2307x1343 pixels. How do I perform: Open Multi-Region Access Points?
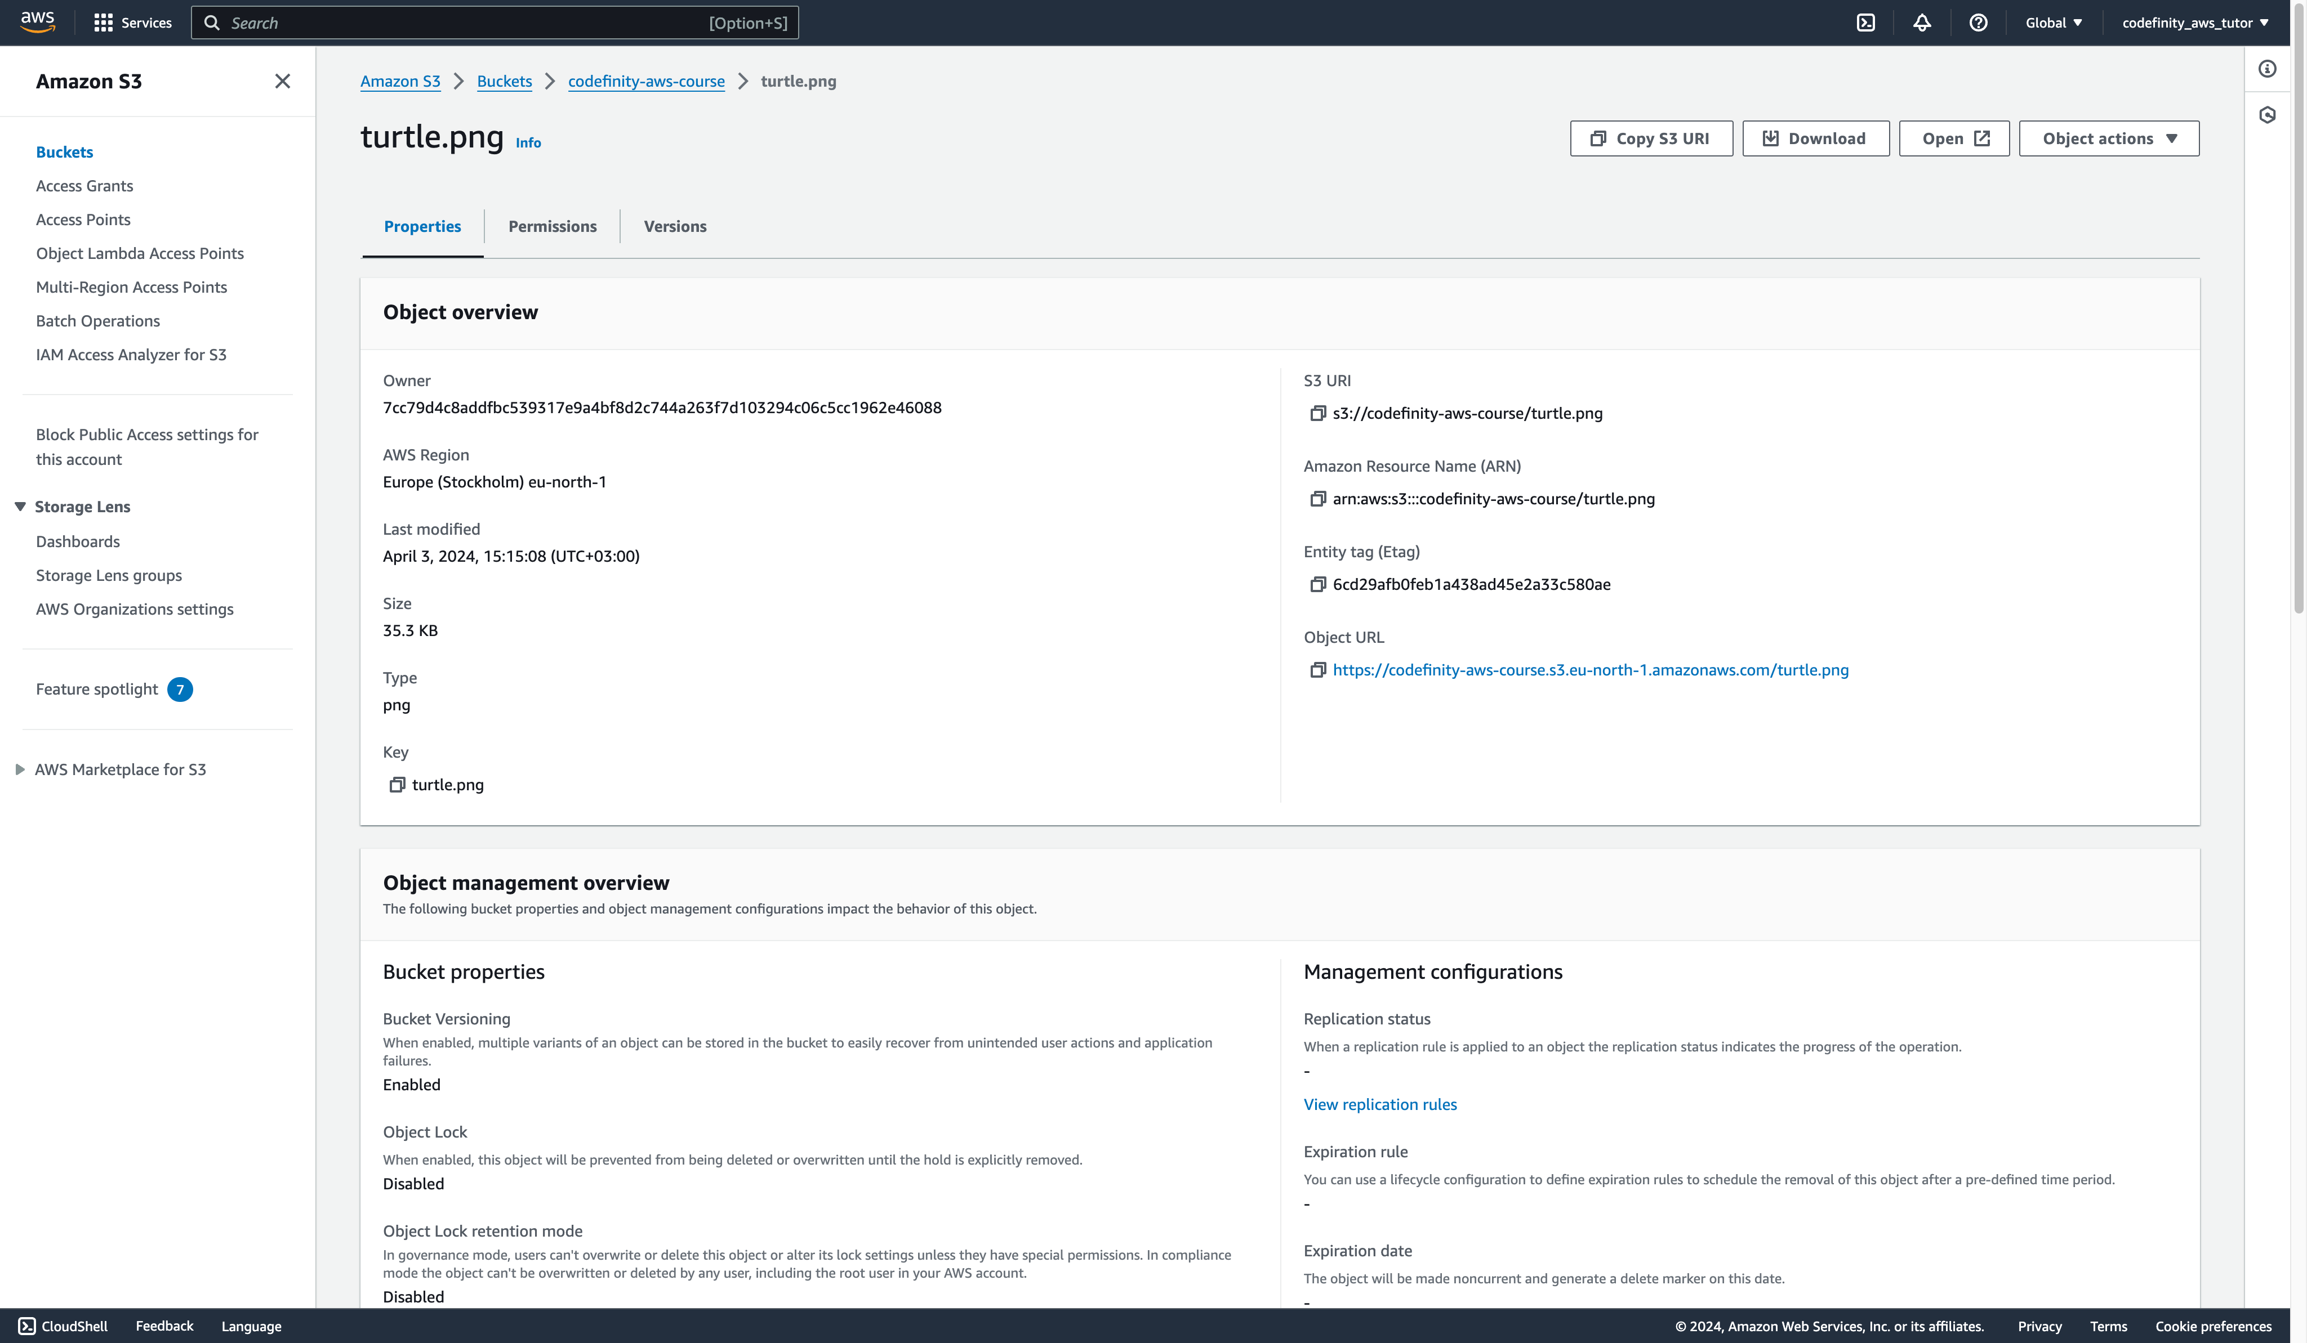[131, 287]
